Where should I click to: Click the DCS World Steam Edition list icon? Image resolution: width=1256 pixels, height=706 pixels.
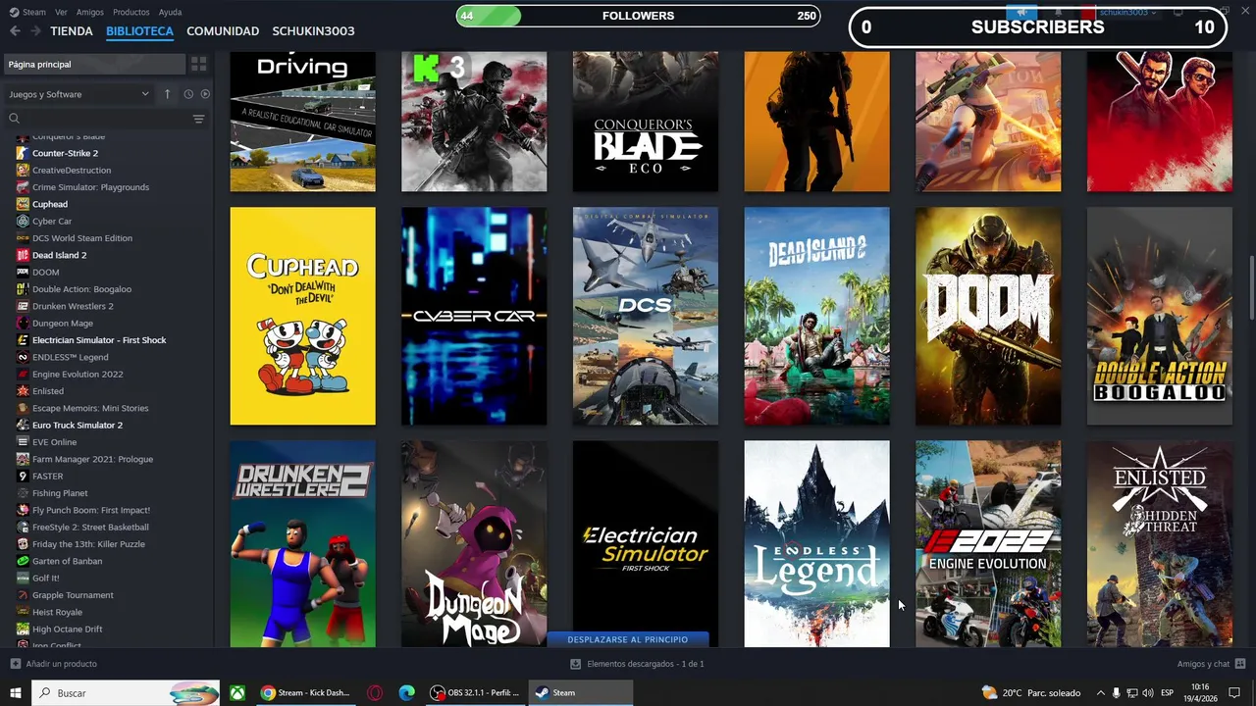(x=23, y=238)
